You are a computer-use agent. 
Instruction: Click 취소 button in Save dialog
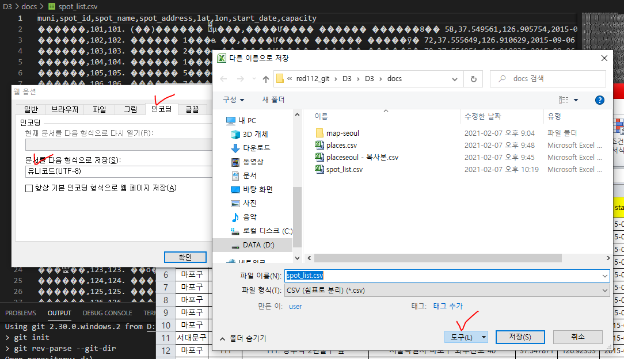point(578,337)
